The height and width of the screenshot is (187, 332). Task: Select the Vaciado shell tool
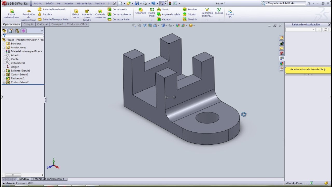(x=164, y=19)
